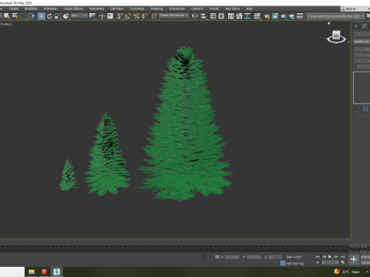Click Go to End playback button
The width and height of the screenshot is (370, 277).
342,257
